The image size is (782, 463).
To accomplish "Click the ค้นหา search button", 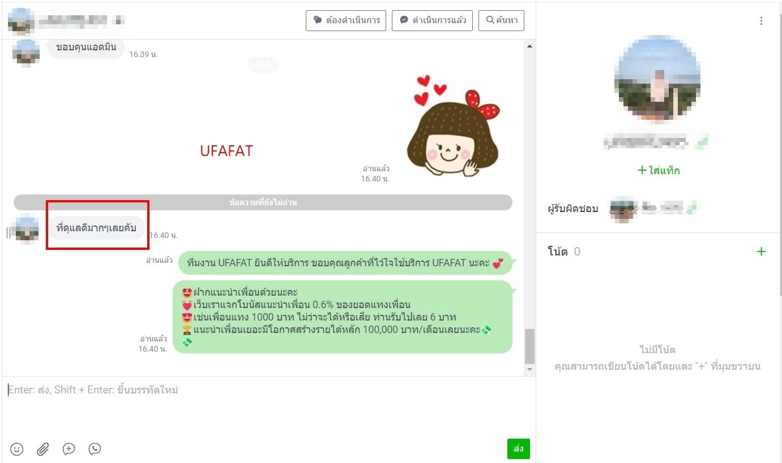I will [501, 20].
